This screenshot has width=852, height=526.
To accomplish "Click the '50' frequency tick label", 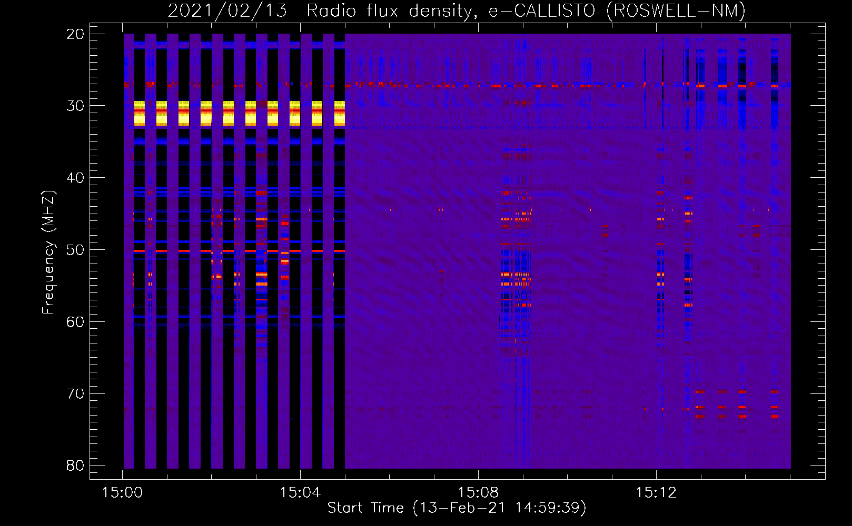I will click(x=76, y=250).
